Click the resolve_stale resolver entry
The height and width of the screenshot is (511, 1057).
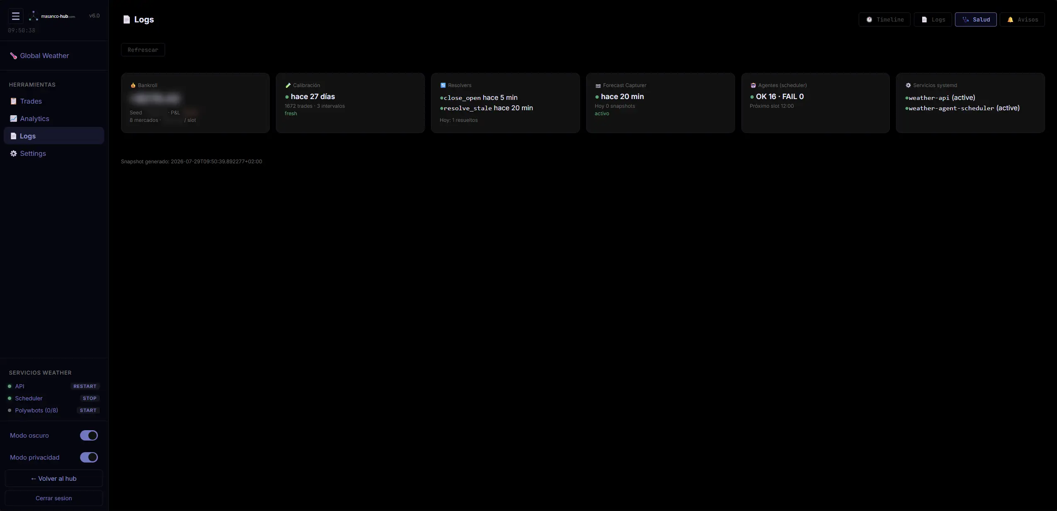[x=487, y=108]
